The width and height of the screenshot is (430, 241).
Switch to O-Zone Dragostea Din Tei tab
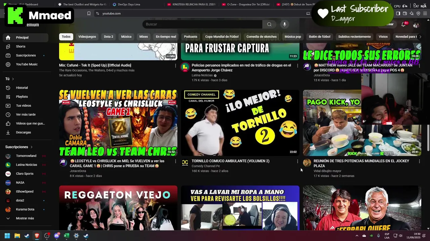(x=247, y=4)
